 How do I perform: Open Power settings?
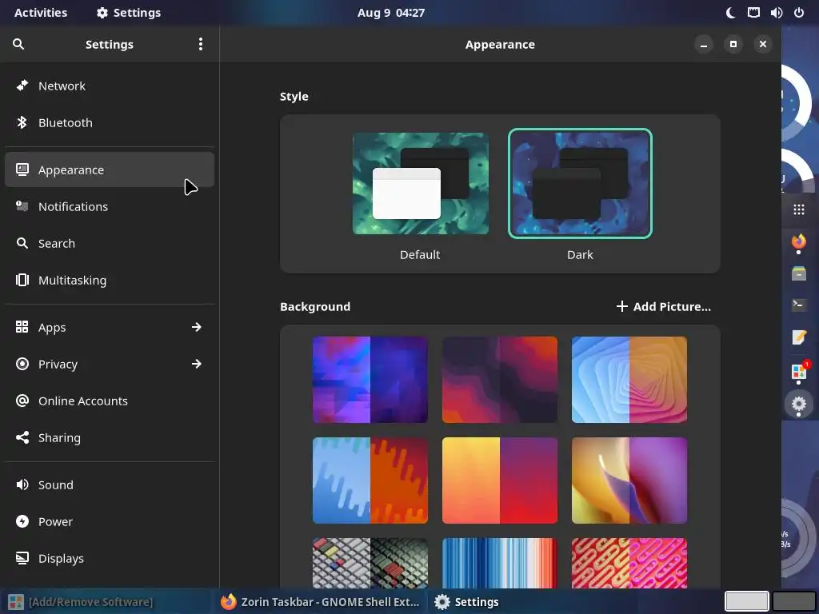click(110, 521)
